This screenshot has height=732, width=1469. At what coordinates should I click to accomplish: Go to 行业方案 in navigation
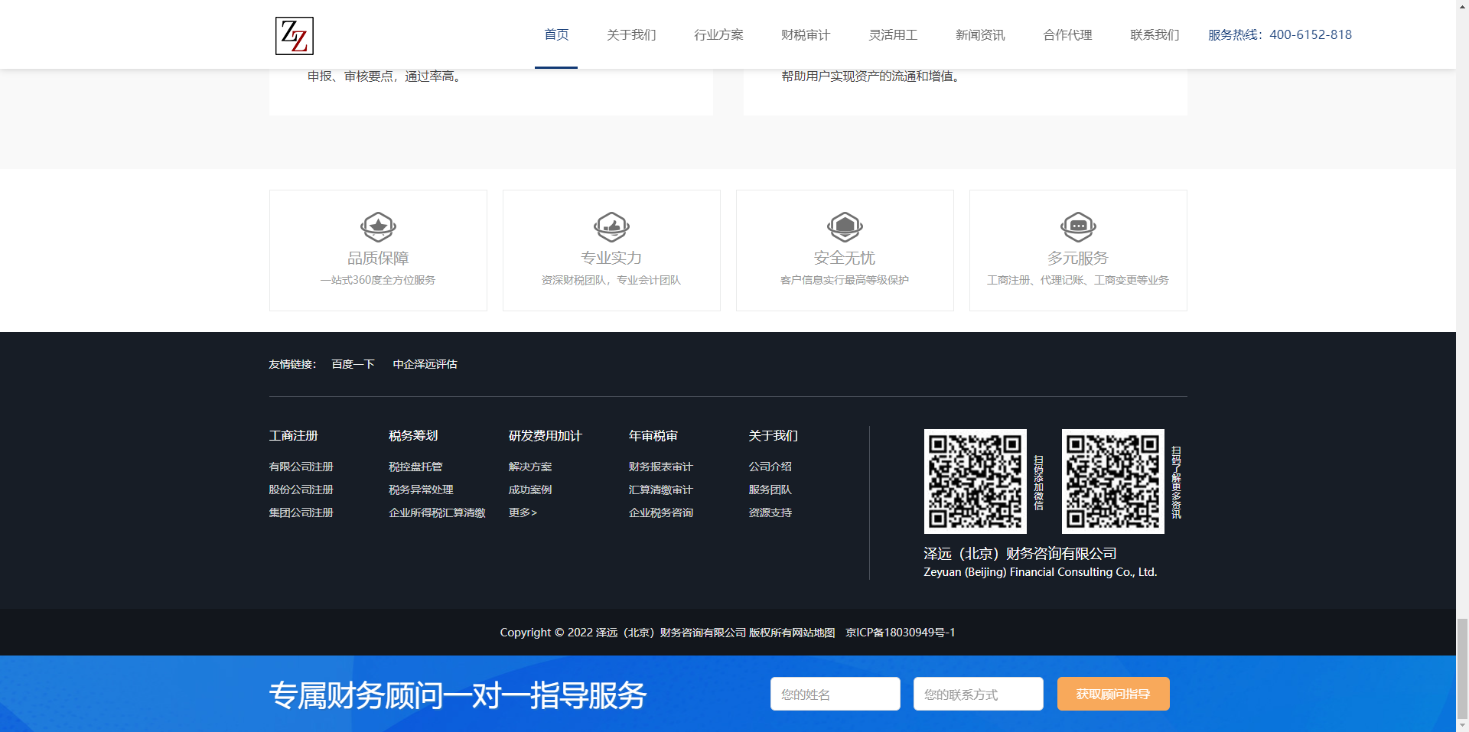pos(718,34)
